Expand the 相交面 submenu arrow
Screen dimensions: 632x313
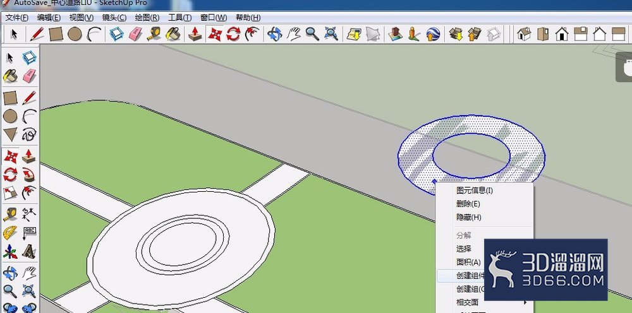pos(525,302)
